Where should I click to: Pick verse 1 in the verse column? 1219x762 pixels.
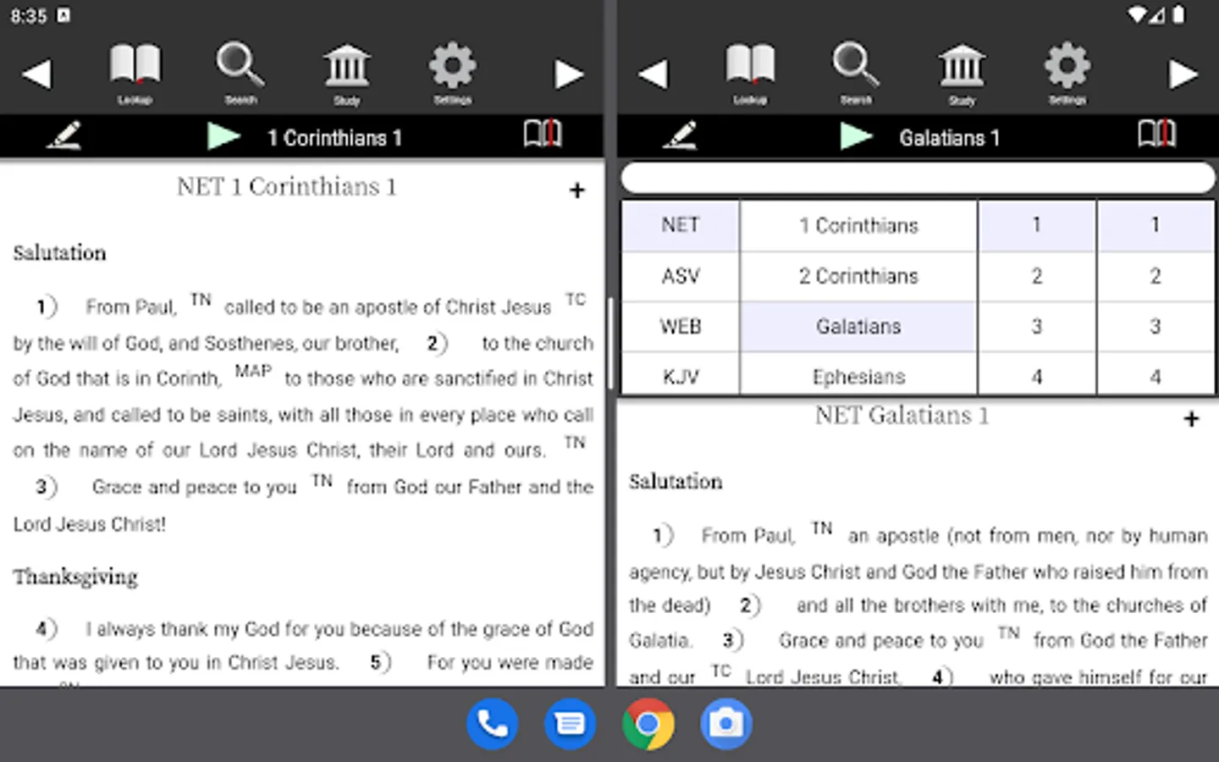coord(1156,225)
